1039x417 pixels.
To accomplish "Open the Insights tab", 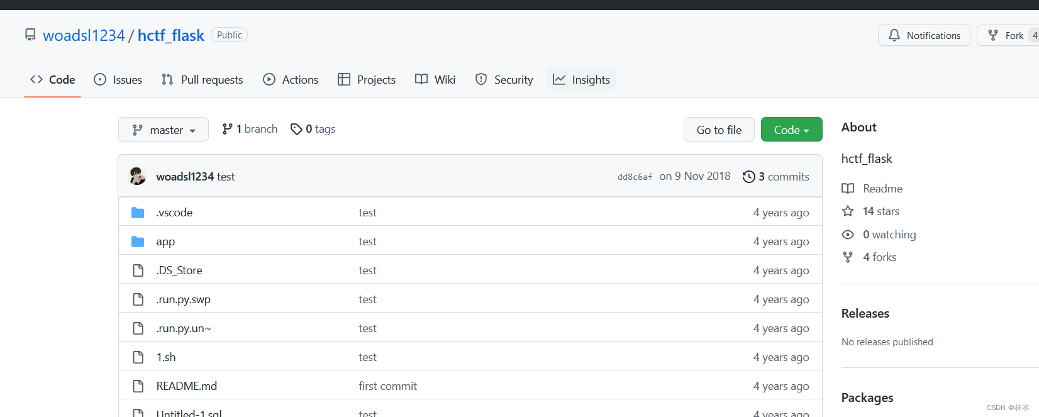I will point(581,79).
